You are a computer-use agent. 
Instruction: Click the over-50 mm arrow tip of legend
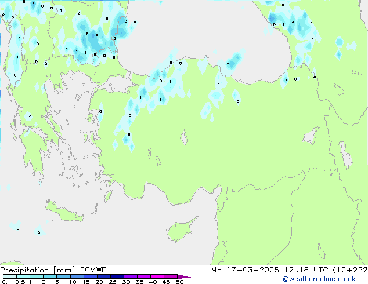[184, 276]
